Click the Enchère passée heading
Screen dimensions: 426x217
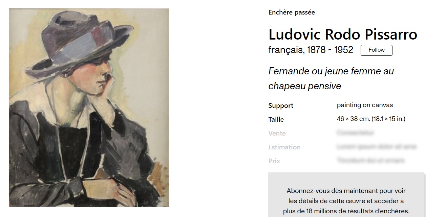(292, 12)
